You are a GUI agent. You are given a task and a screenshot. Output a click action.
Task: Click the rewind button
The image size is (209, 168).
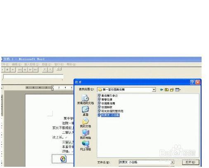point(25,70)
